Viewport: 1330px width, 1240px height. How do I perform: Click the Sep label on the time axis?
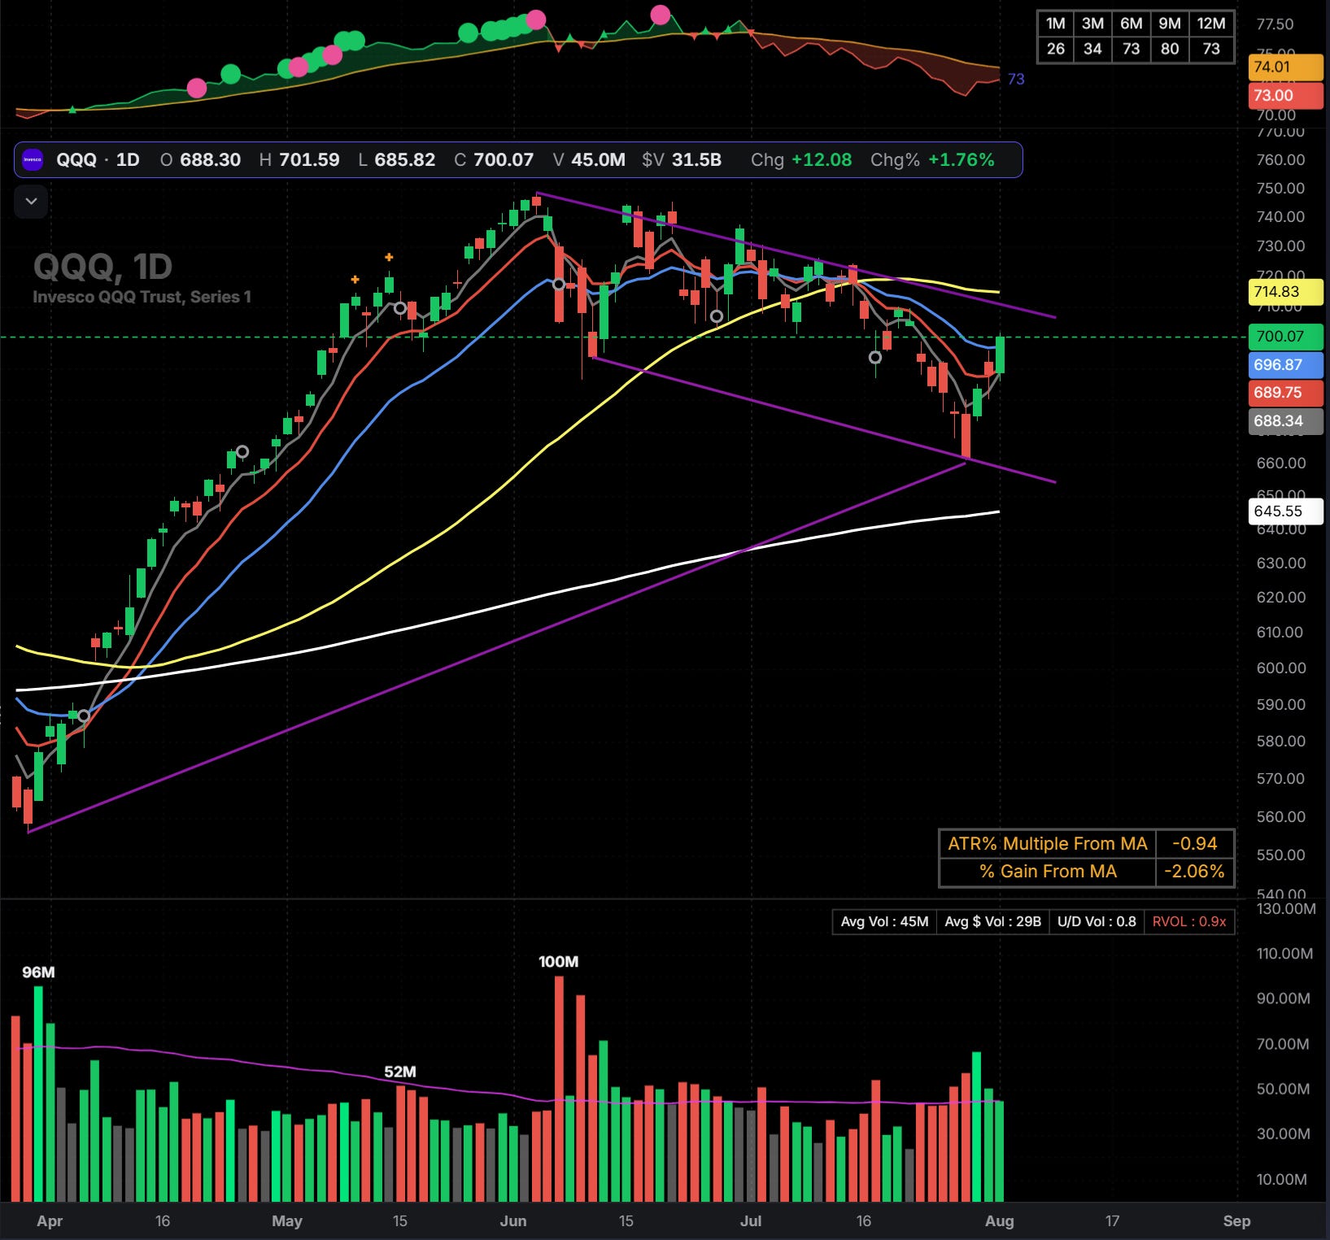1236,1220
